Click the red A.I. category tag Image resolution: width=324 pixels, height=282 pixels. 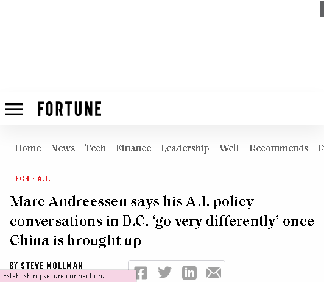(44, 179)
